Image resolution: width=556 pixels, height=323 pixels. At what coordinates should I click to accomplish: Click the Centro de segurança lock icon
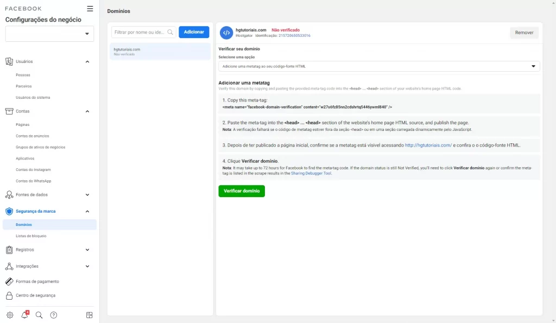[9, 295]
